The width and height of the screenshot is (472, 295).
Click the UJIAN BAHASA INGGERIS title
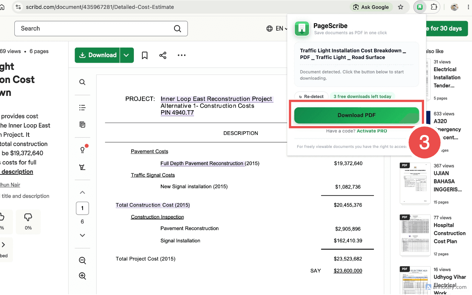click(x=448, y=181)
